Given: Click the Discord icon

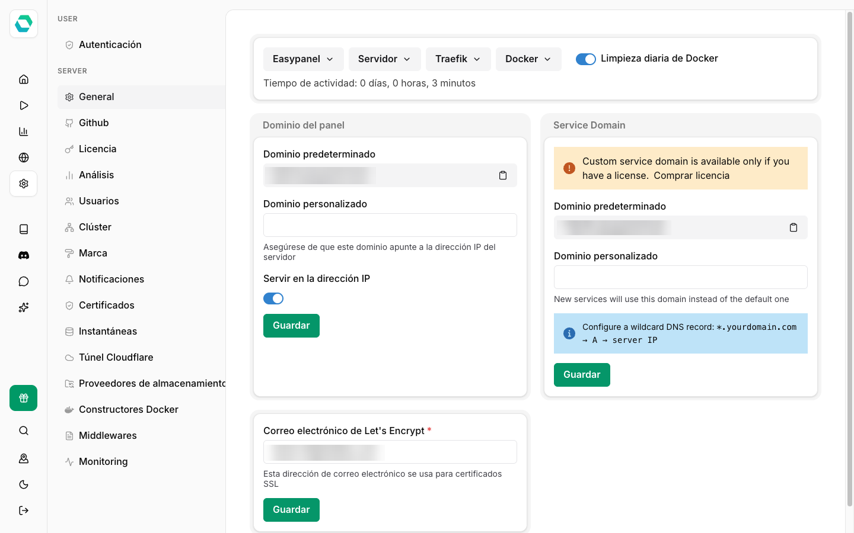Looking at the screenshot, I should pyautogui.click(x=24, y=255).
